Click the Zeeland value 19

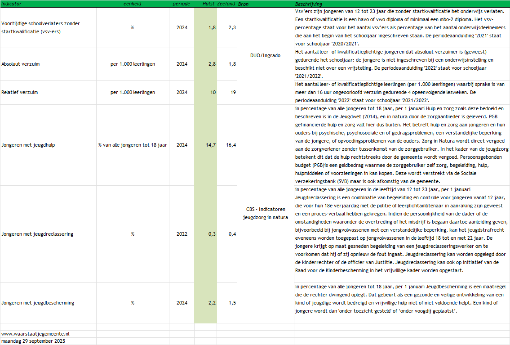click(233, 92)
